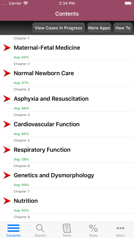Image resolution: width=134 pixels, height=238 pixels.
Task: Open the Stats percent icon
Action: 93,228
